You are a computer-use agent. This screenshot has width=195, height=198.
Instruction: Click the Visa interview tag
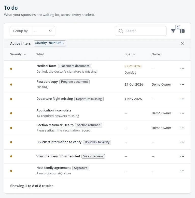(x=93, y=156)
